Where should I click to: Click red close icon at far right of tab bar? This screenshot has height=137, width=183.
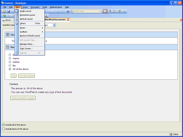click(x=181, y=20)
